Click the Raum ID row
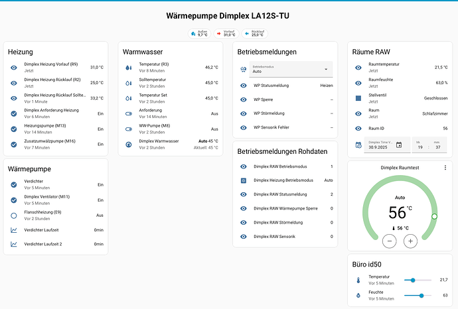This screenshot has height=309, width=458. (x=400, y=129)
